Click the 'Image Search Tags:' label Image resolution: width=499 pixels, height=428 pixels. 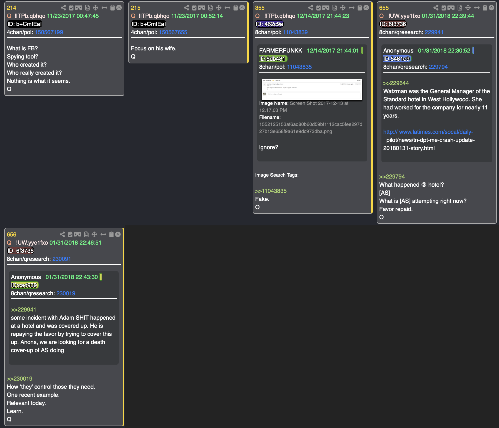(x=277, y=175)
